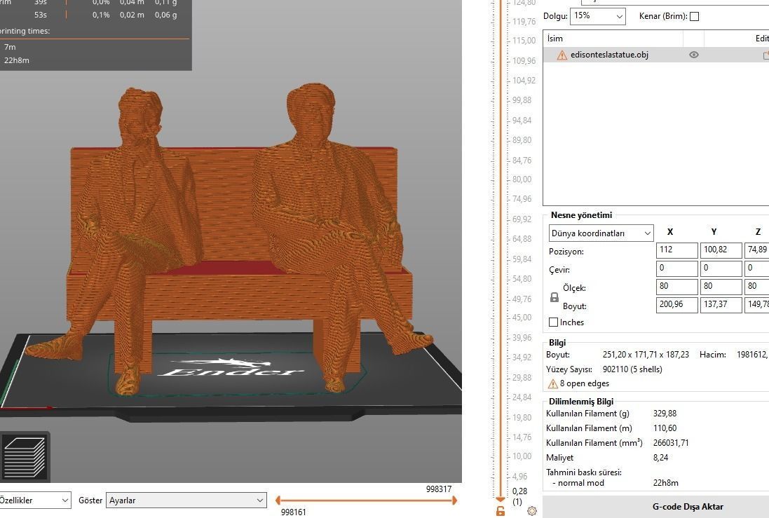The height and width of the screenshot is (518, 769).
Task: Click Kullanılan Filament (m) value 110,60
Action: [665, 428]
